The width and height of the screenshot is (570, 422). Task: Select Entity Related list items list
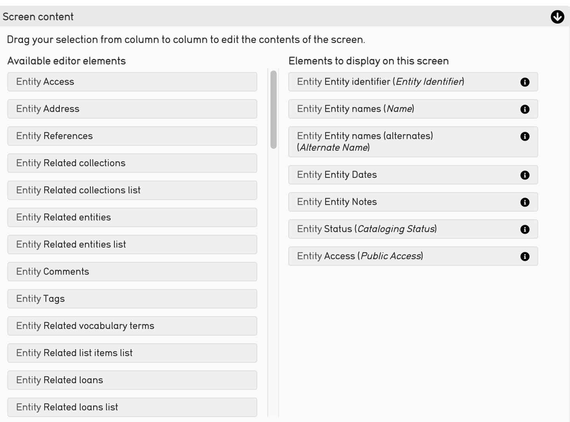pos(132,353)
